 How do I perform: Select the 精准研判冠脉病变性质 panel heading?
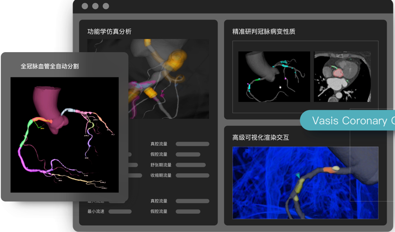click(263, 32)
